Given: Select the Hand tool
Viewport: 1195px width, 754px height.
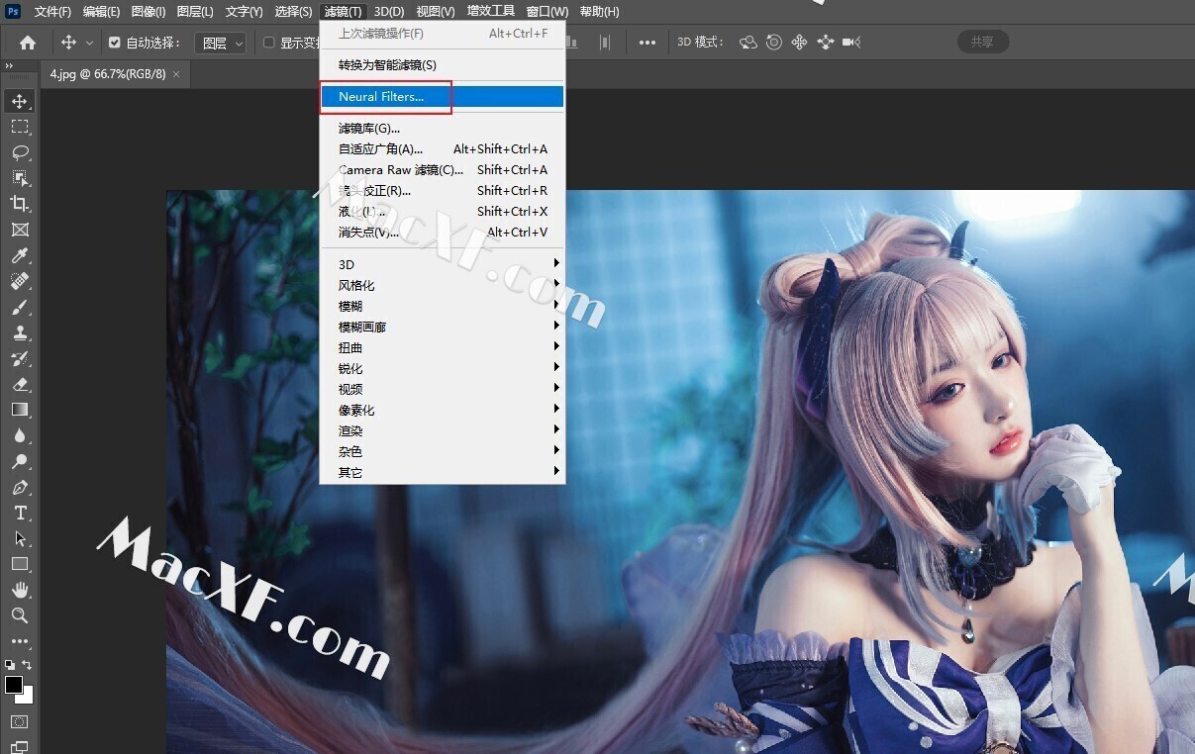Looking at the screenshot, I should point(20,590).
